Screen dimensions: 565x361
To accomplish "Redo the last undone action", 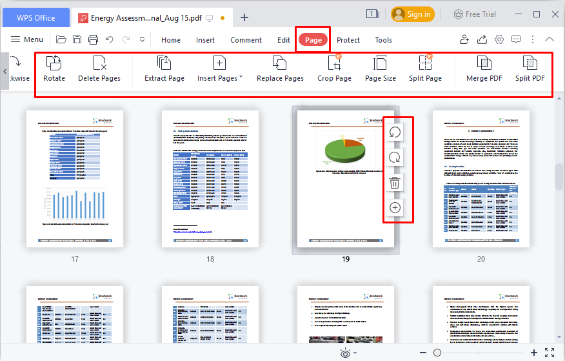I will click(x=126, y=39).
